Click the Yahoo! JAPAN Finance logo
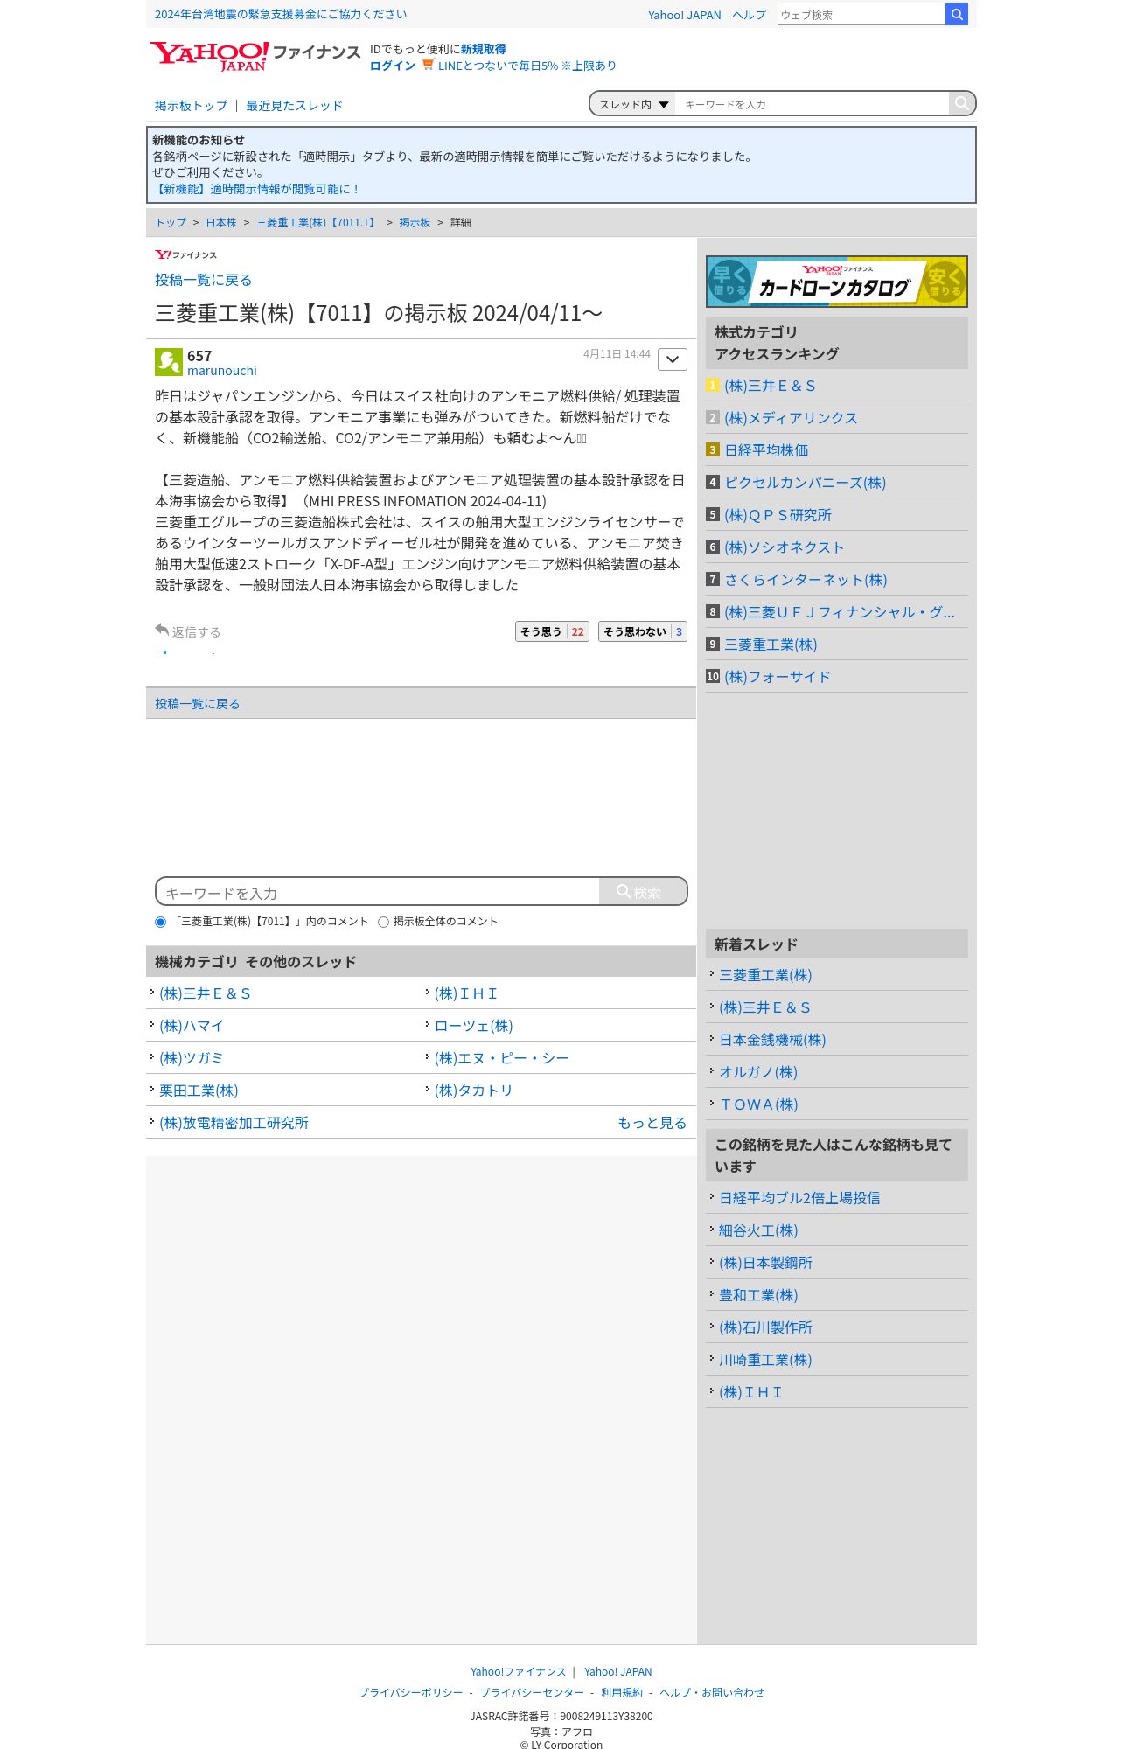1123x1749 pixels. click(255, 56)
